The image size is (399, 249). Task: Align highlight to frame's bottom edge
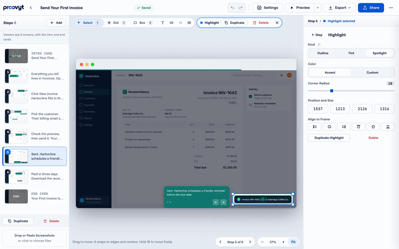[x=388, y=127]
